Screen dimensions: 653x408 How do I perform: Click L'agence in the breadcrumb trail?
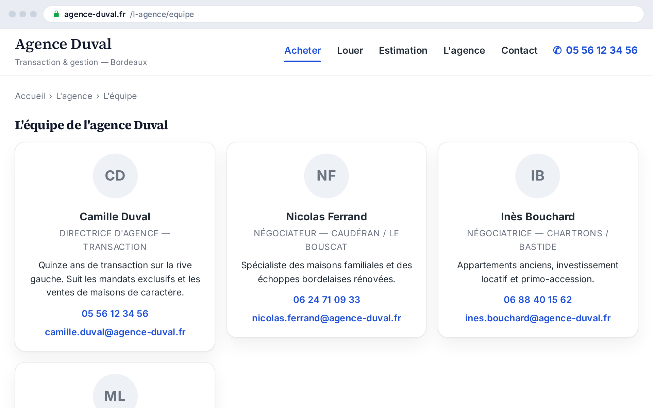point(74,96)
